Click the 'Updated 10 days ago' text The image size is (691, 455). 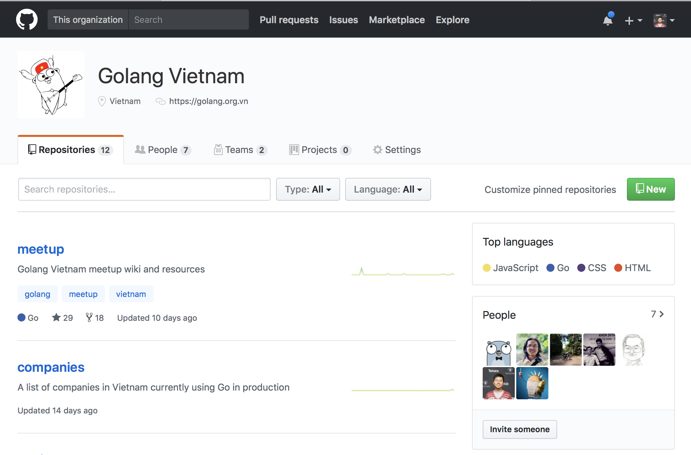[157, 318]
